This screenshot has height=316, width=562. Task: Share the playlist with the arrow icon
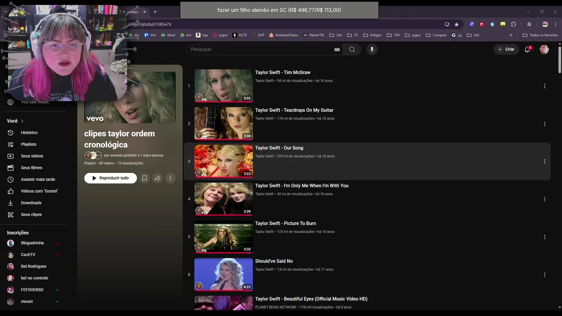click(x=157, y=178)
